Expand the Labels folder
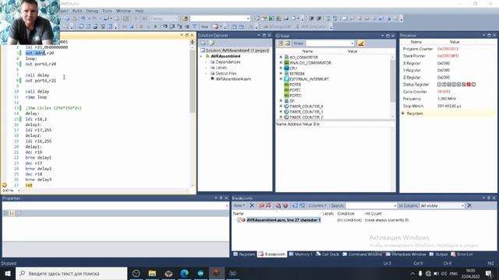 pos(206,68)
